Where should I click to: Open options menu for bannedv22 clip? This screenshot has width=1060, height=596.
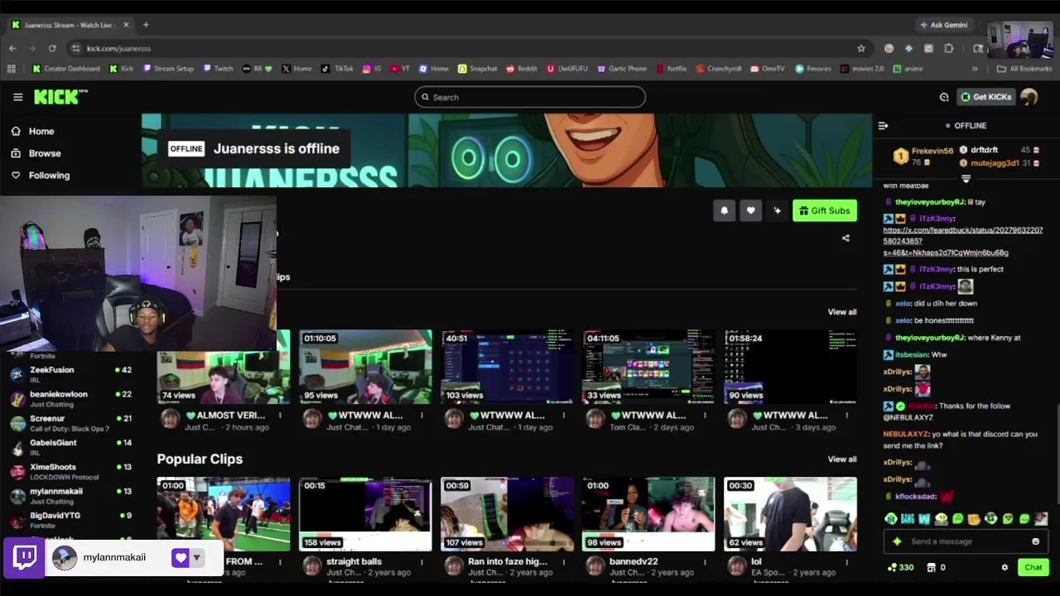click(x=705, y=562)
